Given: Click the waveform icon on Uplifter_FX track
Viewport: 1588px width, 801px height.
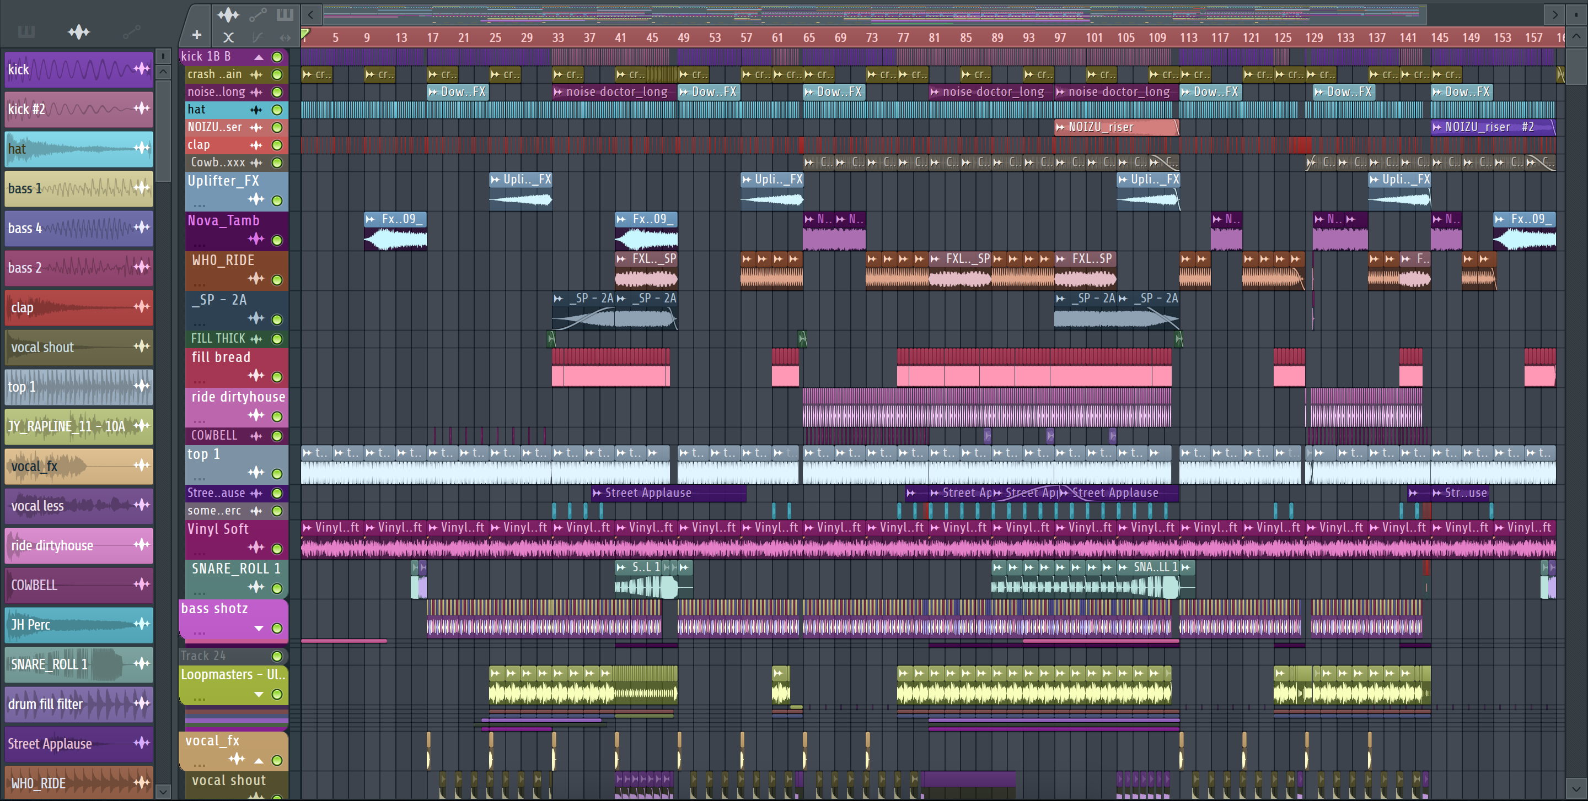Looking at the screenshot, I should (x=256, y=199).
